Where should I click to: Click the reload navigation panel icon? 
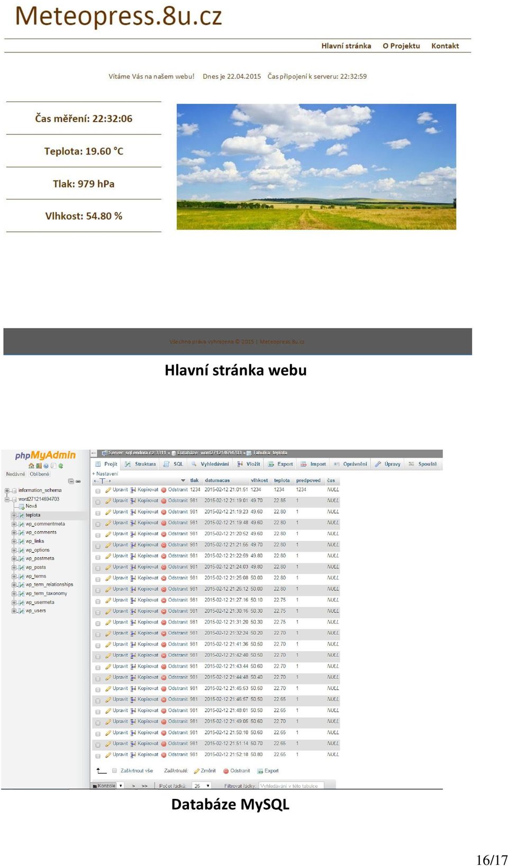(x=61, y=466)
